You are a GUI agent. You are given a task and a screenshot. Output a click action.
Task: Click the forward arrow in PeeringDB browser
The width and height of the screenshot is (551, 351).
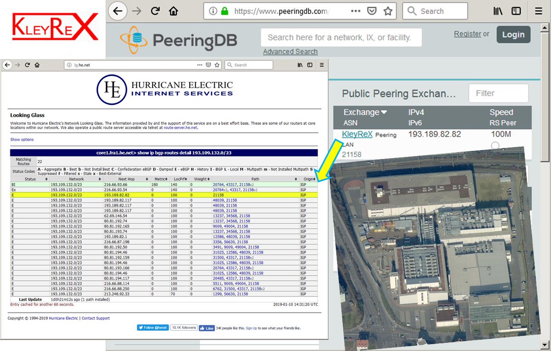point(136,11)
